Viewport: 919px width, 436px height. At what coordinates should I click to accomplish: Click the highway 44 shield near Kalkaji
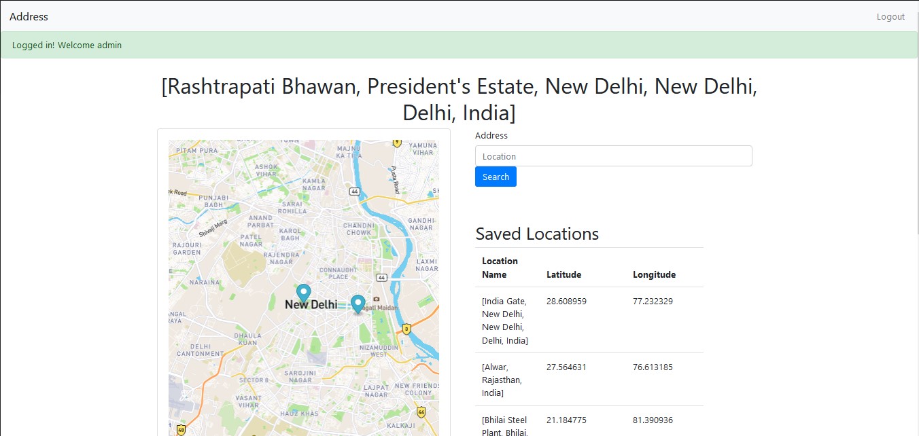click(421, 412)
